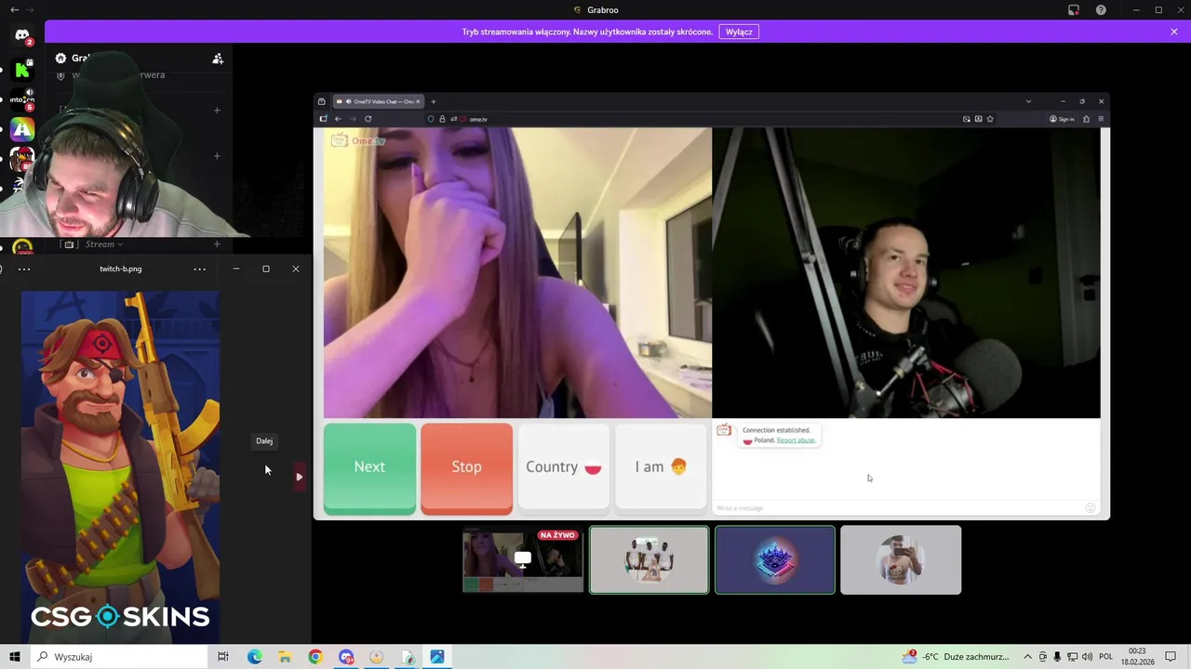Click the invite people icon in the server header
The width and height of the screenshot is (1191, 669).
pos(218,59)
